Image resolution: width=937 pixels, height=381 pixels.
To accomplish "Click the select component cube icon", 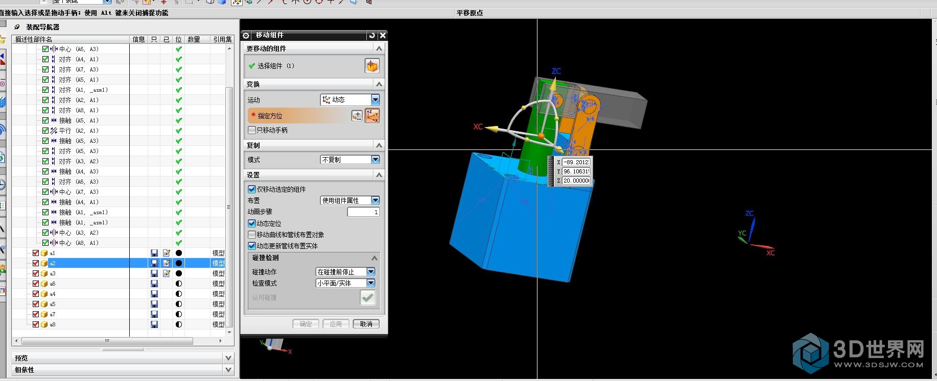I will (372, 66).
